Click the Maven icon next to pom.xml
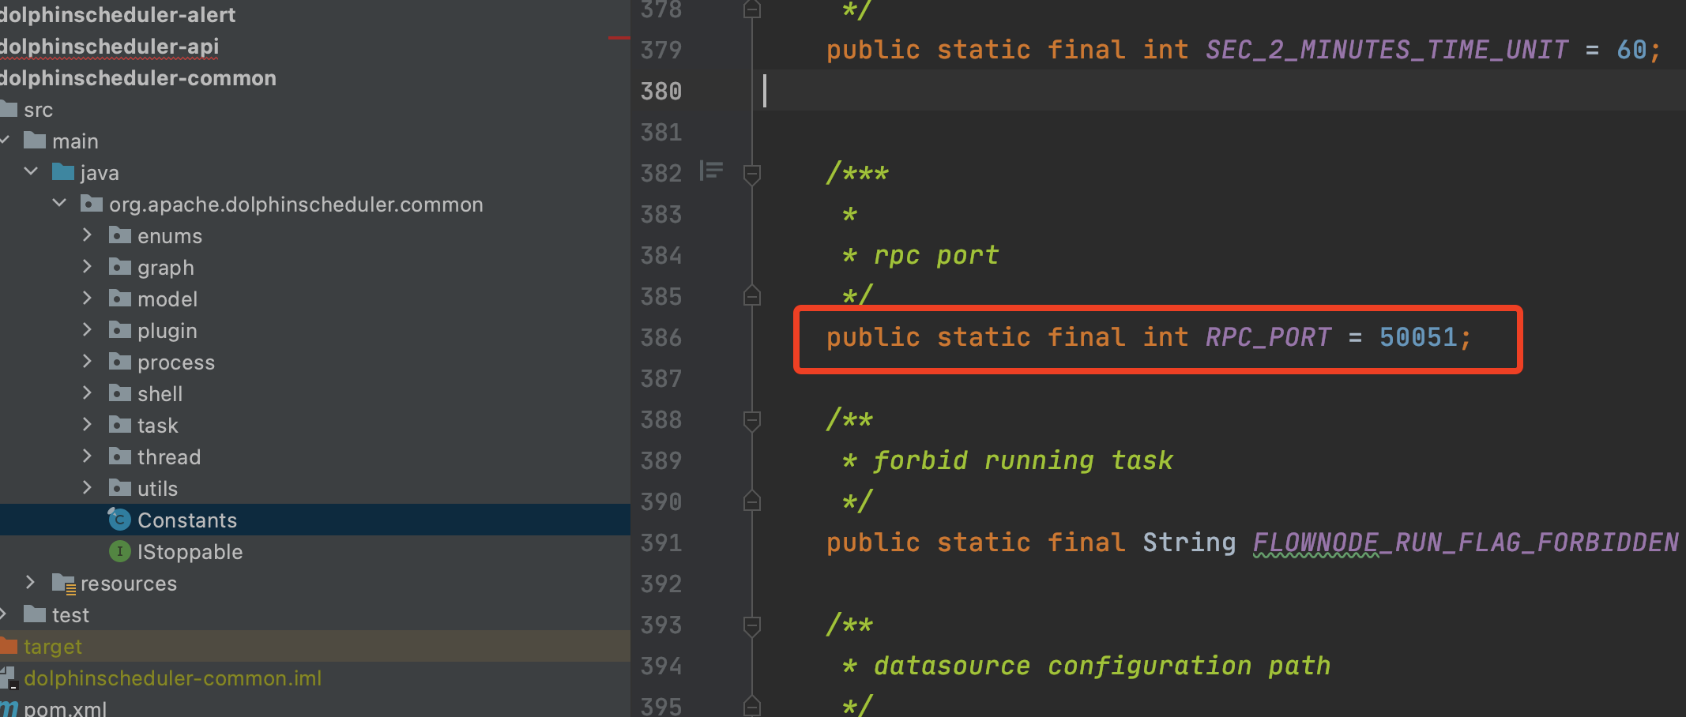Viewport: 1686px width, 717px height. click(8, 708)
